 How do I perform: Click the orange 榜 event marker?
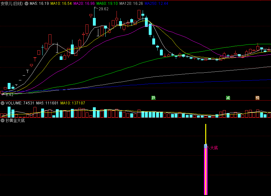point(258,98)
